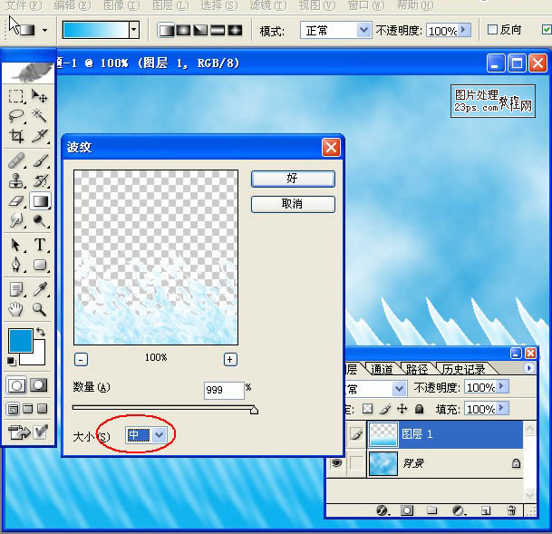Viewport: 552px width, 534px height.
Task: Select the Crop tool
Action: (15, 136)
